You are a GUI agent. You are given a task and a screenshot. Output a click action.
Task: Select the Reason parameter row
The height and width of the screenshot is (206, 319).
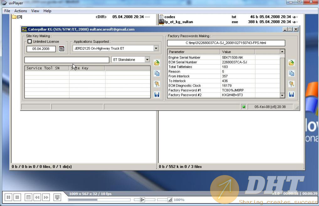coord(224,72)
